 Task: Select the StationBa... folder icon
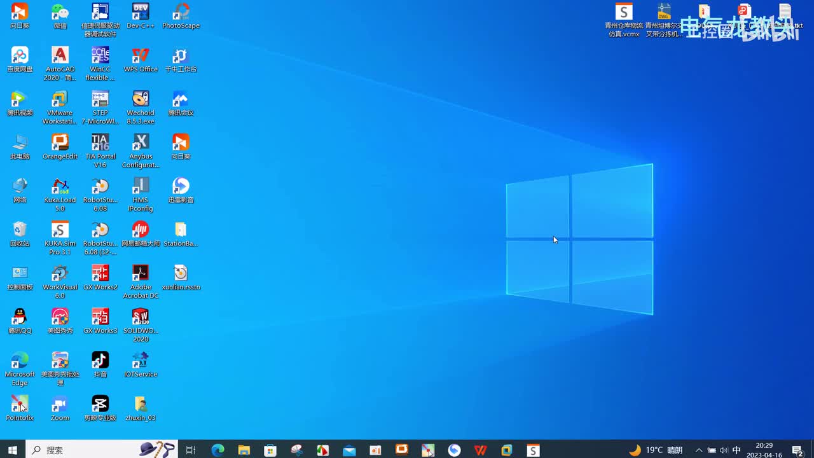tap(181, 234)
